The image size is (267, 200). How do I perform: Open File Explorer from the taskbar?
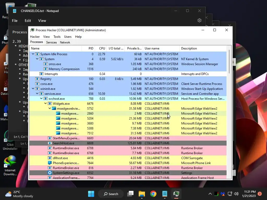click(142, 194)
